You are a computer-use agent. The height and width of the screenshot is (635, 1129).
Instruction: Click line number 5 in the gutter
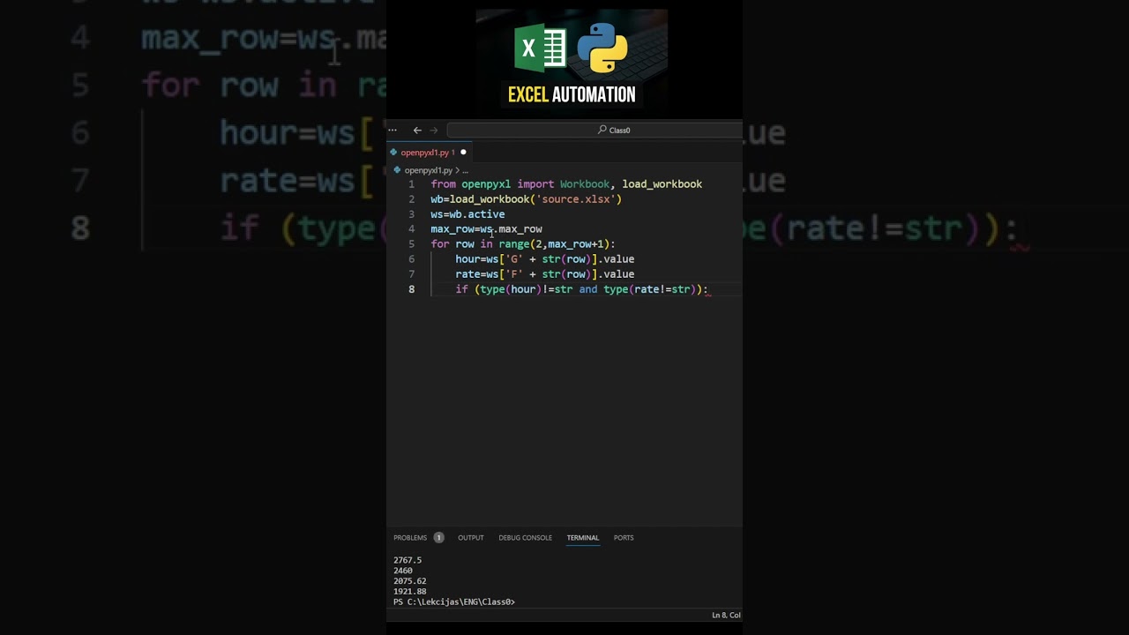pyautogui.click(x=411, y=244)
